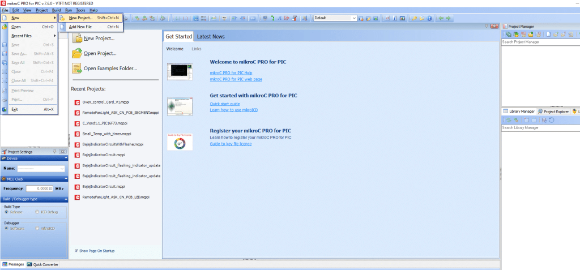This screenshot has height=270, width=580.
Task: Open recent project C_Vend1.1_PIC16F73.mcppi
Action: (105, 123)
